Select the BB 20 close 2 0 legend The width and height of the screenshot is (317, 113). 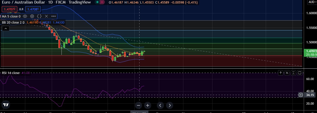[13, 22]
